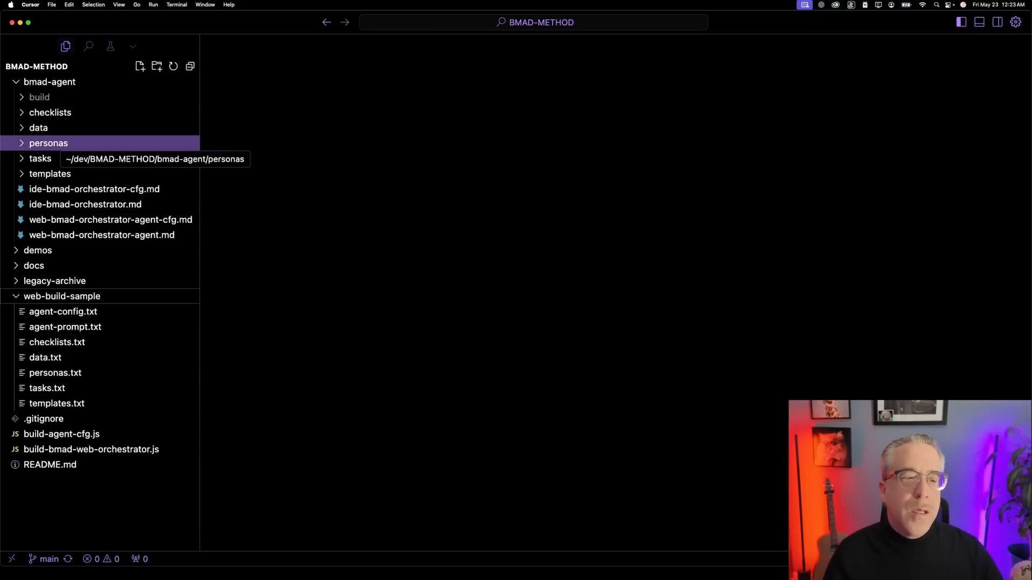Expand the checklists folder
This screenshot has width=1032, height=580.
[x=50, y=112]
